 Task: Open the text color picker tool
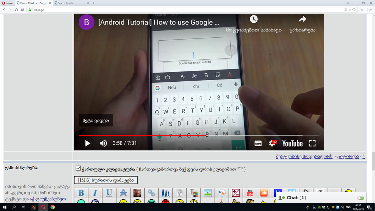coord(194,193)
